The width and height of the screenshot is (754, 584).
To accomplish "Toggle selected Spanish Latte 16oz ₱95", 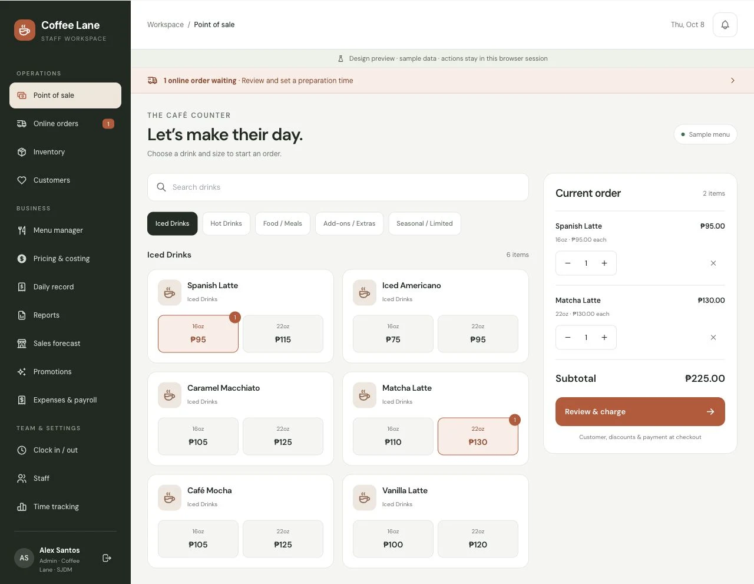I will pyautogui.click(x=198, y=334).
